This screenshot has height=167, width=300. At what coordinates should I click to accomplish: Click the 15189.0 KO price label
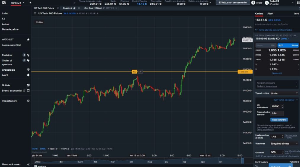(245, 72)
